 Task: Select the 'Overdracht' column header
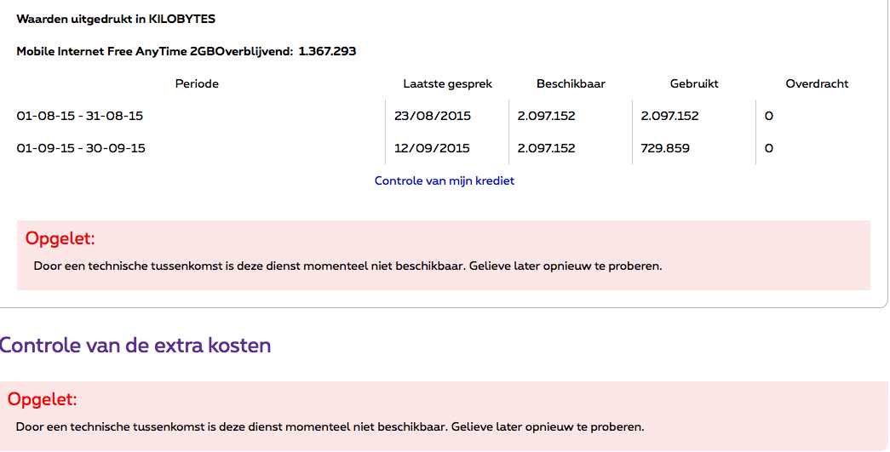tap(817, 83)
